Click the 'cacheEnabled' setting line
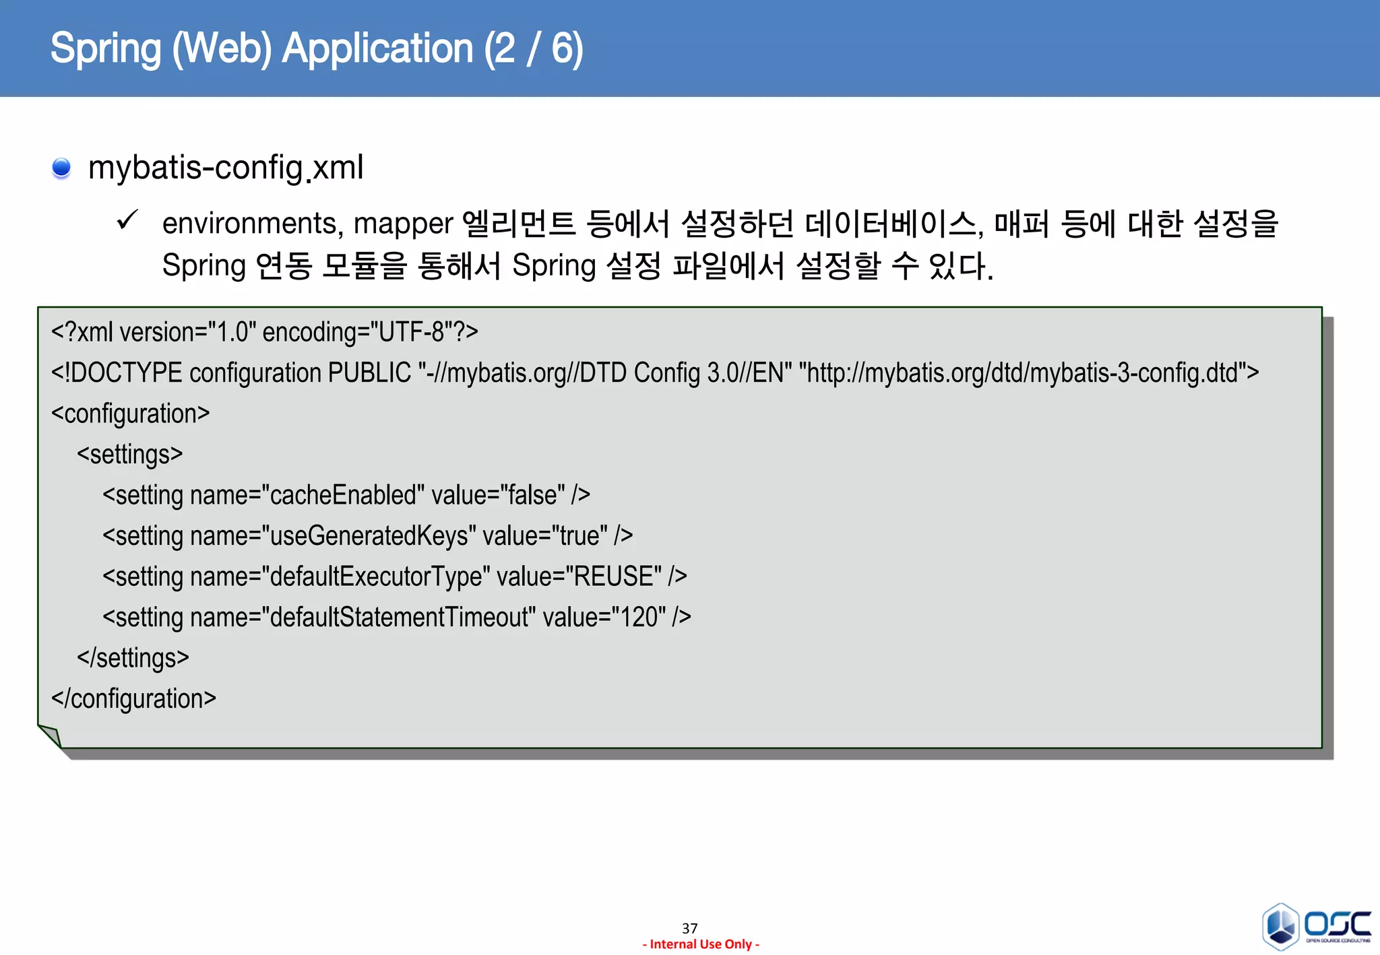Image resolution: width=1380 pixels, height=955 pixels. [x=346, y=496]
